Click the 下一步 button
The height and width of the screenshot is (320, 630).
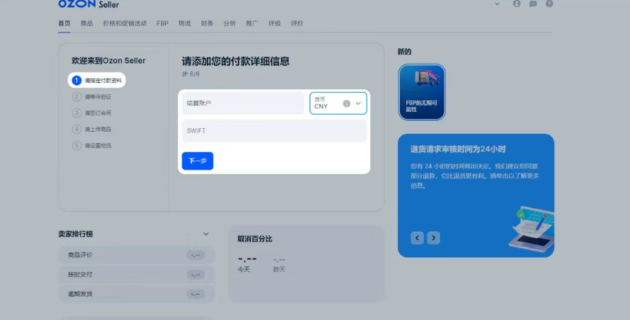(197, 161)
